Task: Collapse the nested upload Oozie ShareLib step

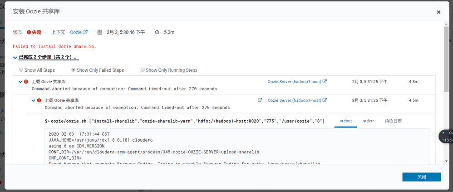Action: click(x=33, y=100)
